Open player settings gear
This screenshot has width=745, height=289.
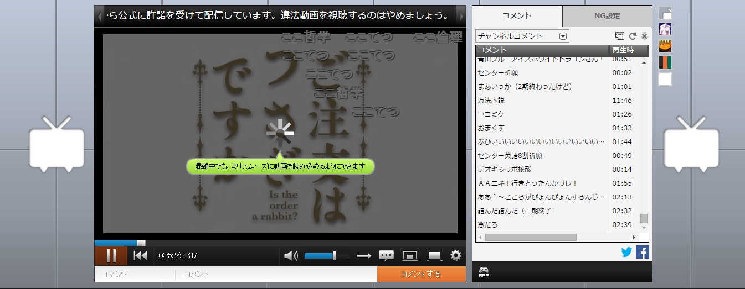(456, 255)
